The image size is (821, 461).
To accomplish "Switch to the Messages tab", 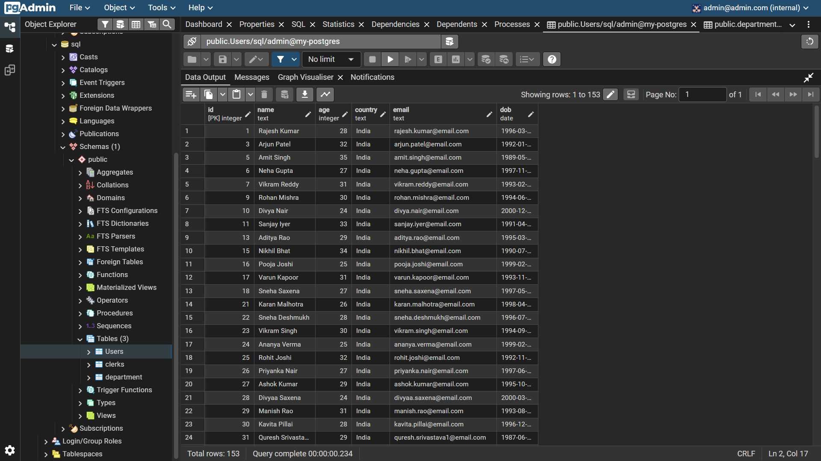I will [x=251, y=77].
